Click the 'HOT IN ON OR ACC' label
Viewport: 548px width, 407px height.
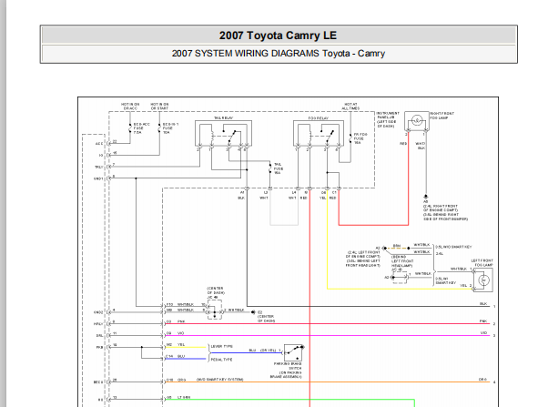[130, 107]
